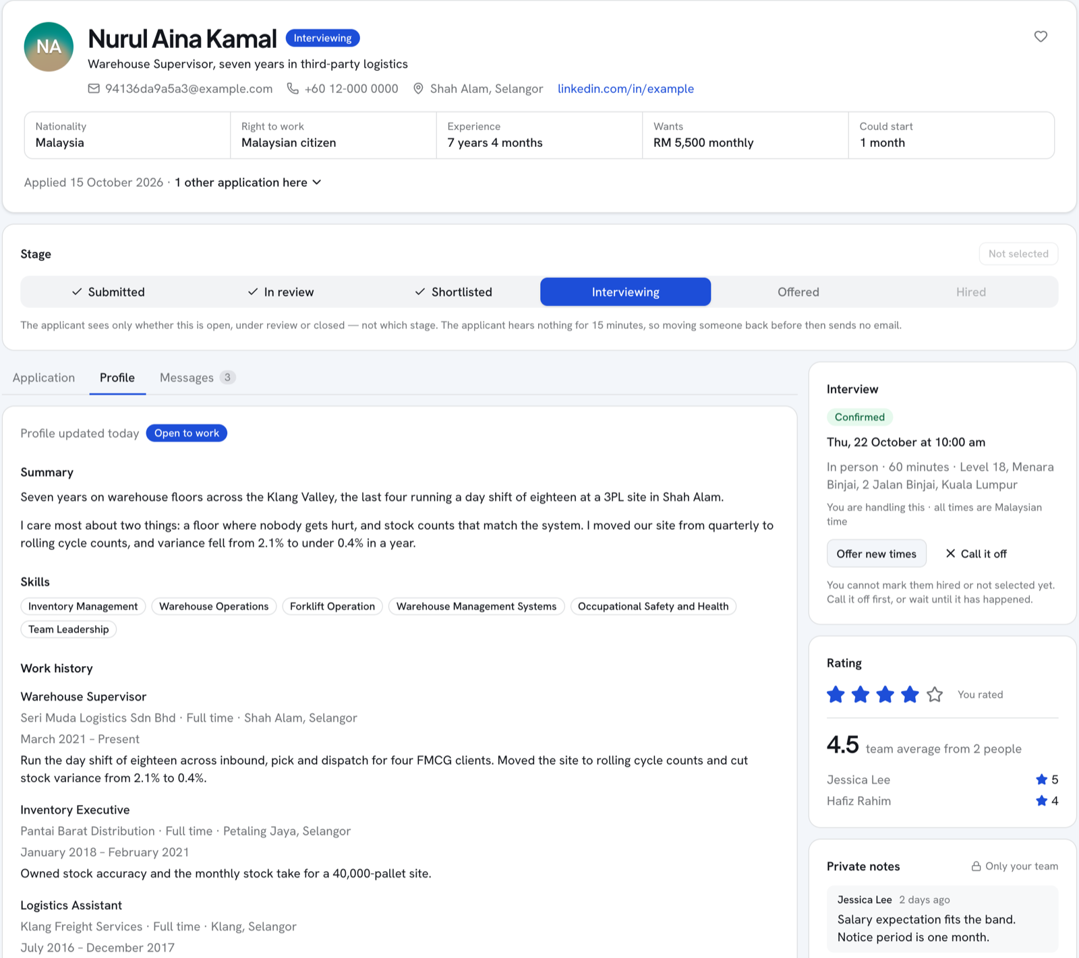Set the stage to In review
Screen dimensions: 1079x958
coord(281,292)
